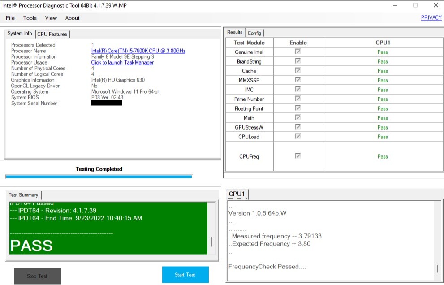444x285 pixels.
Task: Click the Testing Completed status label
Action: (x=99, y=169)
